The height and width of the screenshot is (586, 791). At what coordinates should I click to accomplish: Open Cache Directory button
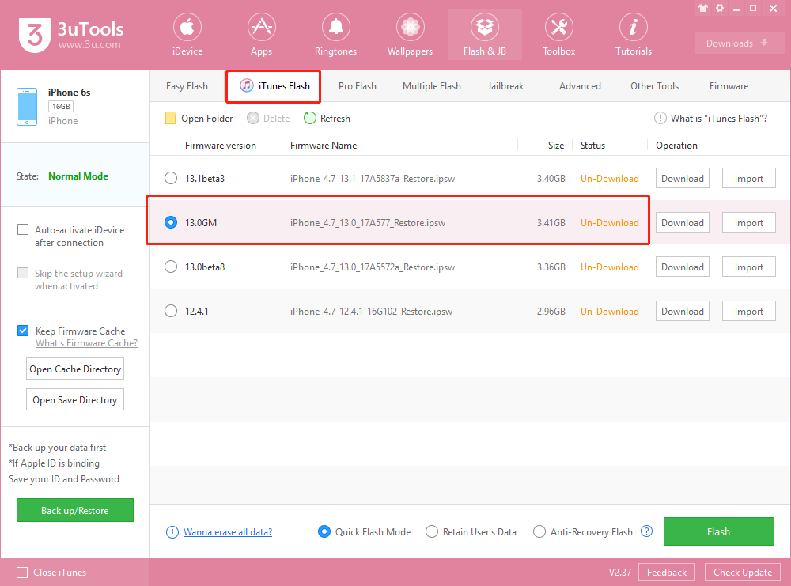click(x=75, y=369)
